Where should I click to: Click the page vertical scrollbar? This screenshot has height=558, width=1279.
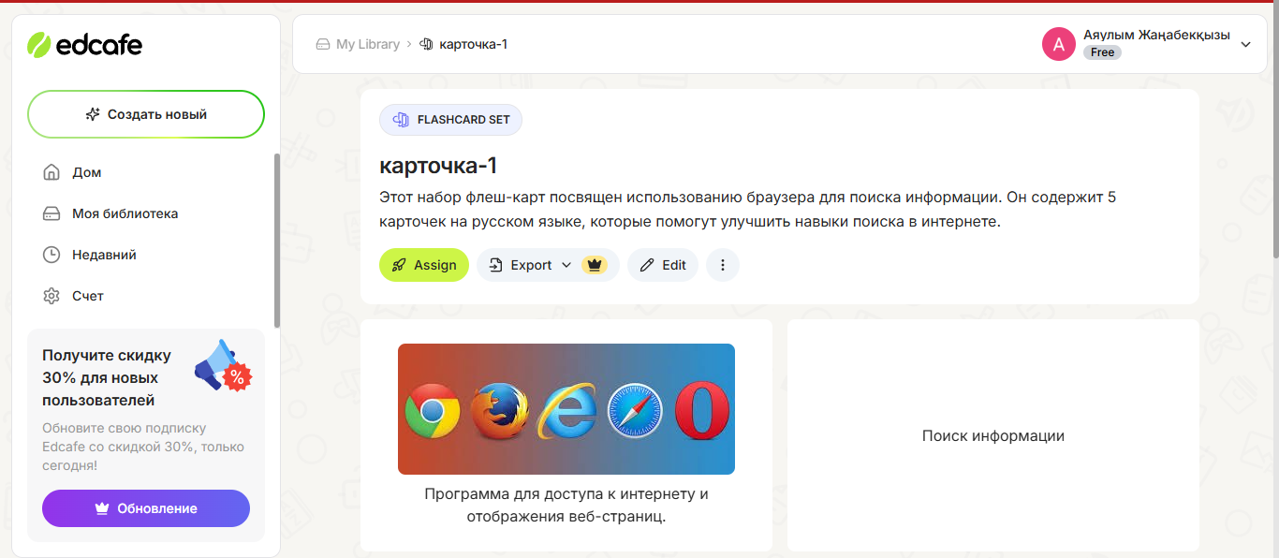pos(1274,131)
